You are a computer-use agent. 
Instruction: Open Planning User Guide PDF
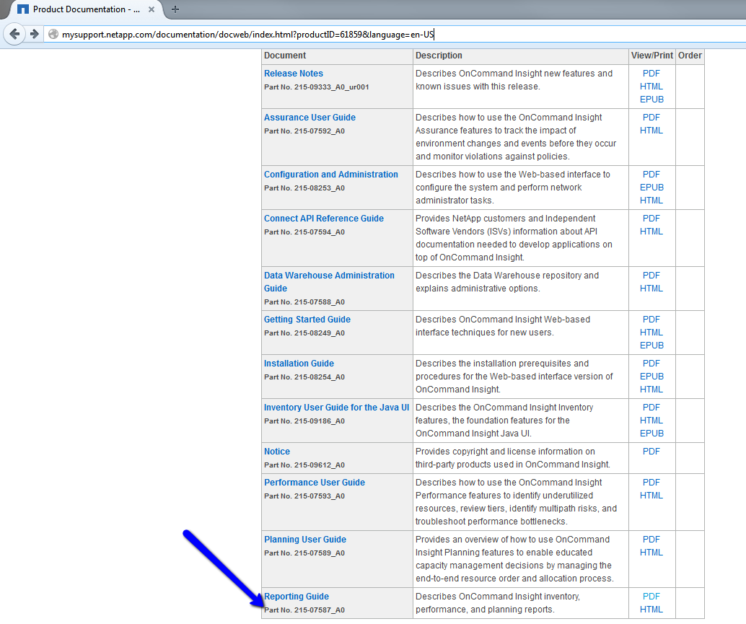[x=651, y=540]
